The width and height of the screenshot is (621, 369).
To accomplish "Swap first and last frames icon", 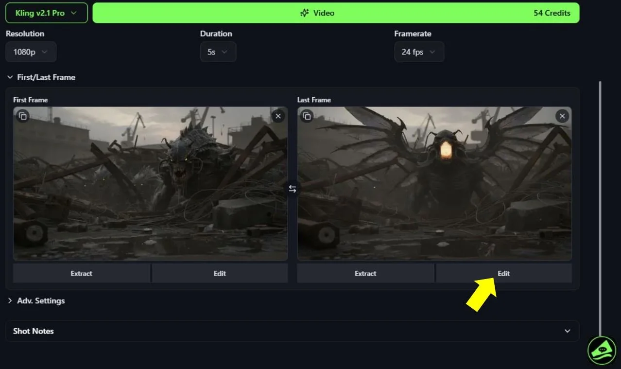I will (293, 189).
